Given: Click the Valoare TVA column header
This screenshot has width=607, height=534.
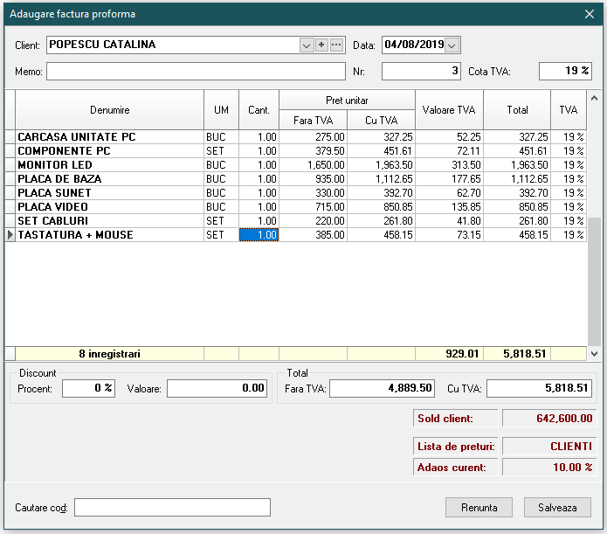Looking at the screenshot, I should (448, 110).
